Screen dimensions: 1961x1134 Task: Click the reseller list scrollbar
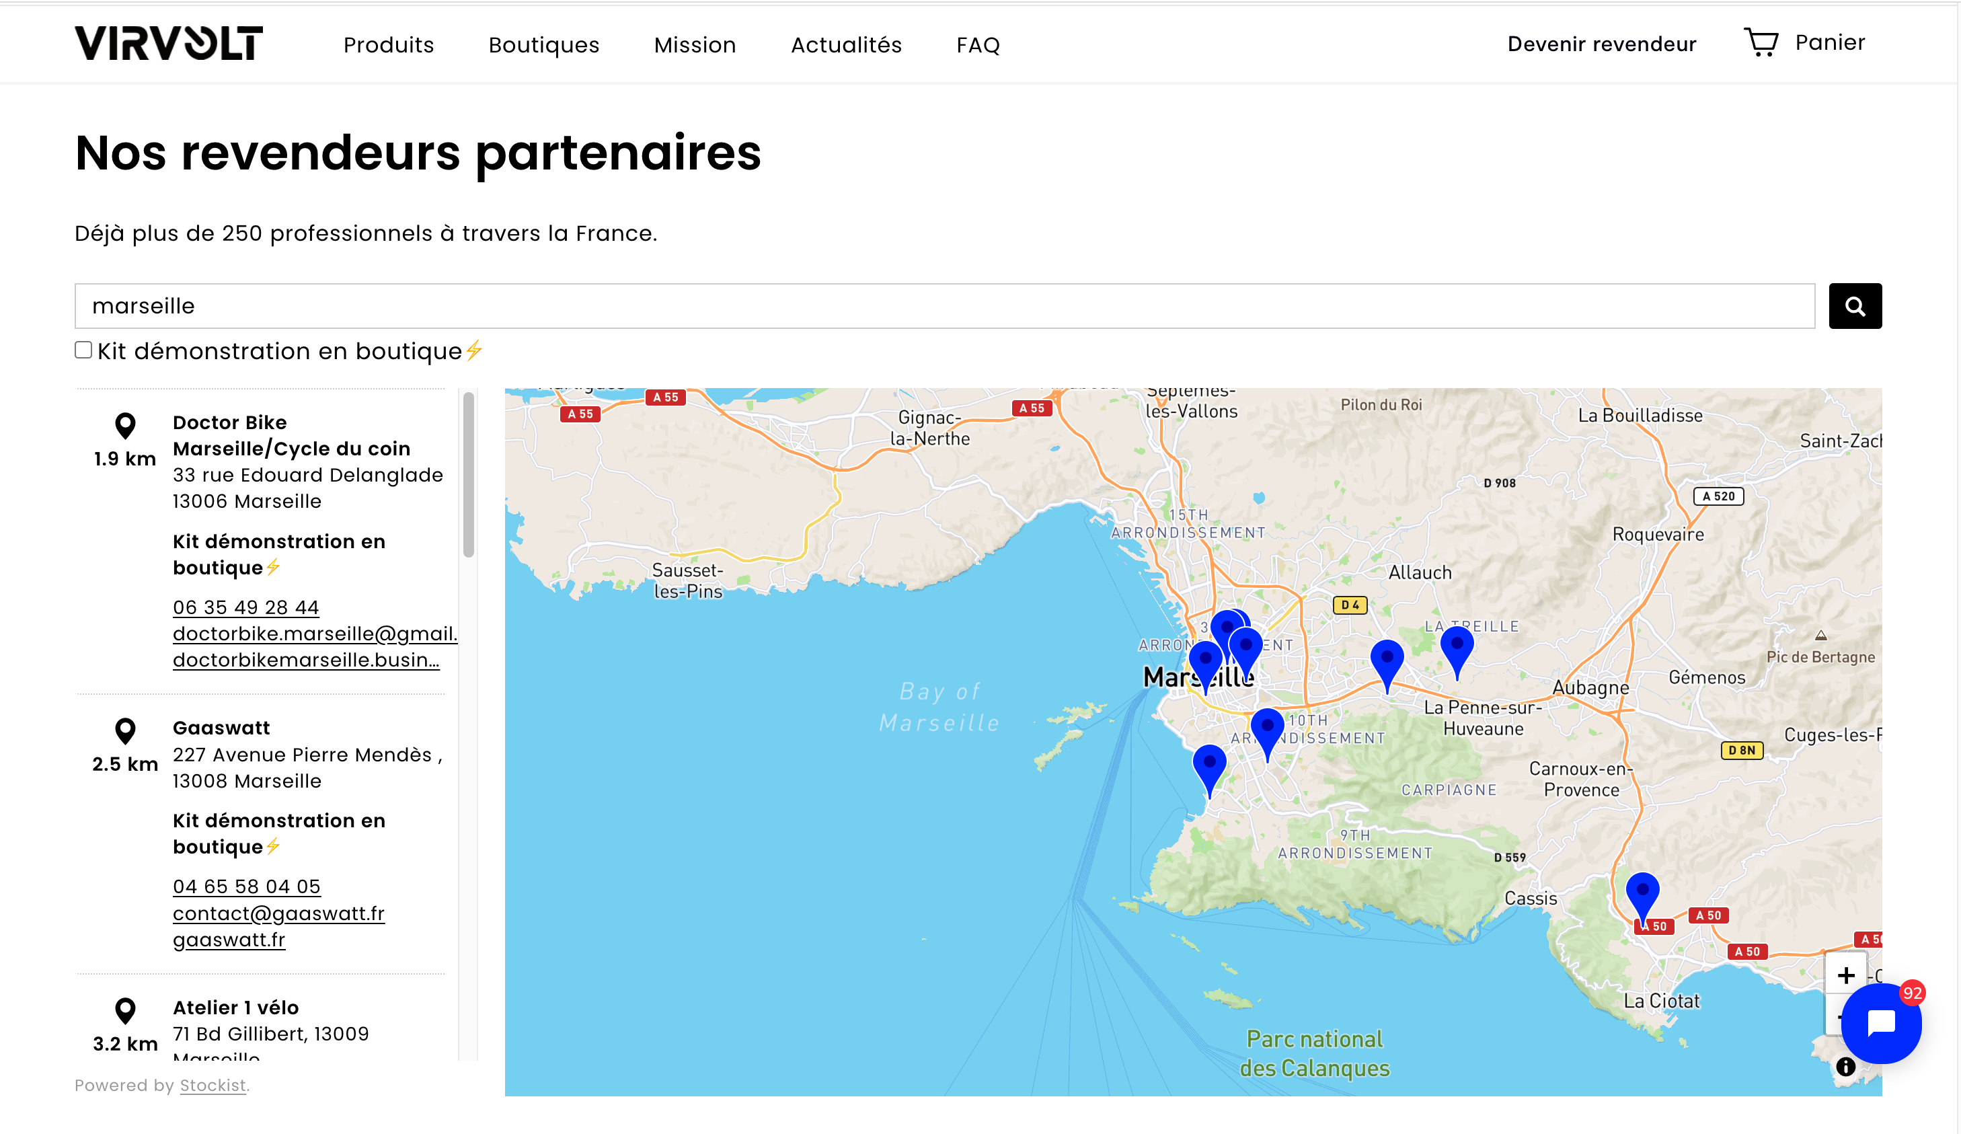(469, 475)
